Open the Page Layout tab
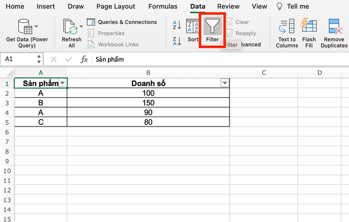The image size is (349, 222). click(x=116, y=7)
